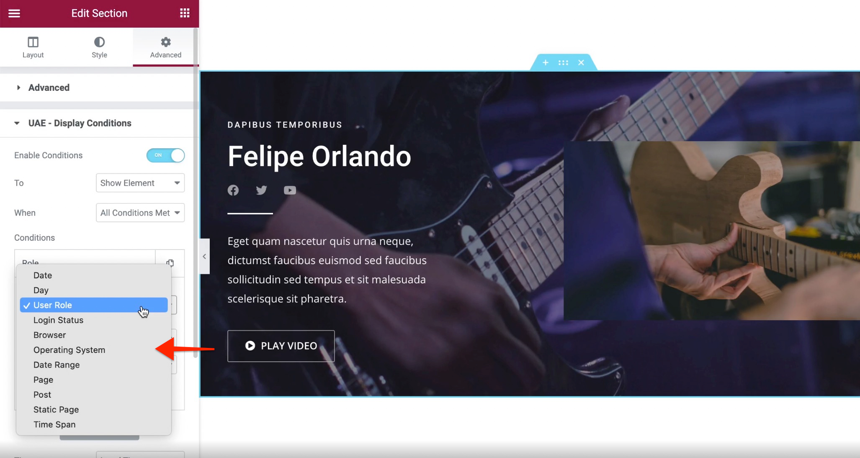Click duplicate condition icon button
Viewport: 860px width, 458px height.
coord(170,262)
